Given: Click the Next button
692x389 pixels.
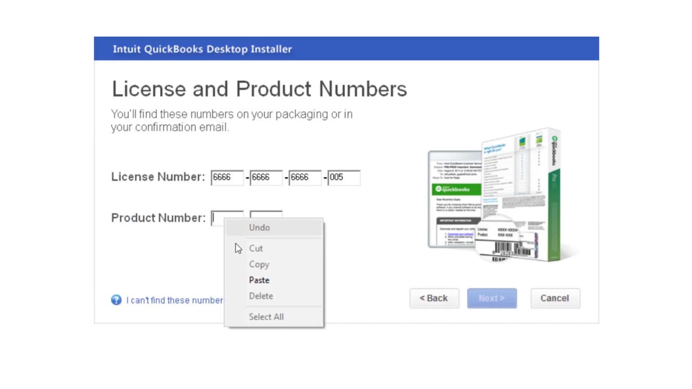Looking at the screenshot, I should tap(492, 298).
